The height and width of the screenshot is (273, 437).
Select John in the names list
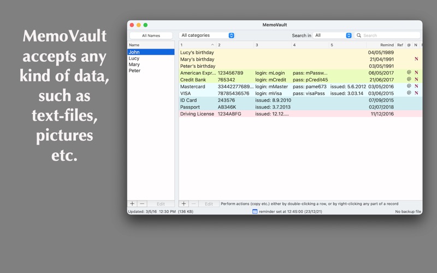151,52
